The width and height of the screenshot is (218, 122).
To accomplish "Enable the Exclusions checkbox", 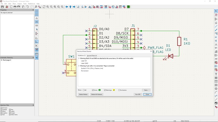I will 119,90.
